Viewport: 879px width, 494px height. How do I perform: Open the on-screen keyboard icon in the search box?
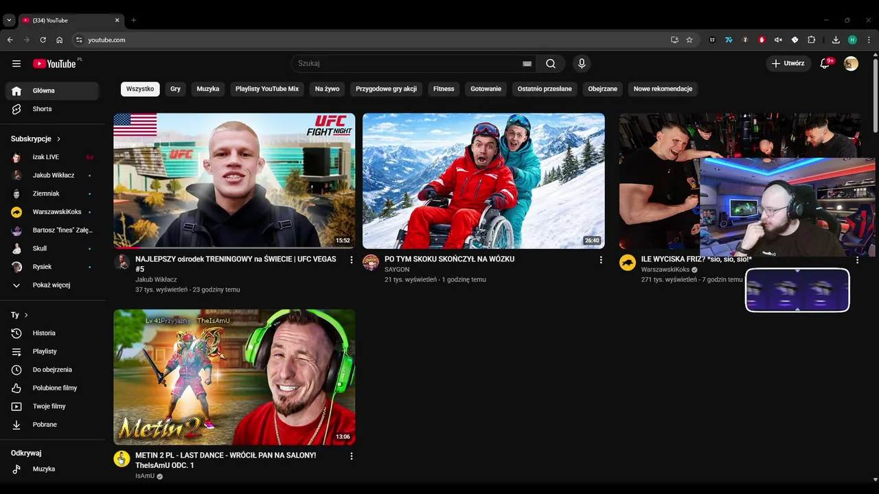[527, 64]
